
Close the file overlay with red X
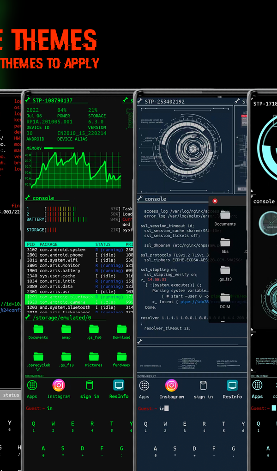[215, 201]
